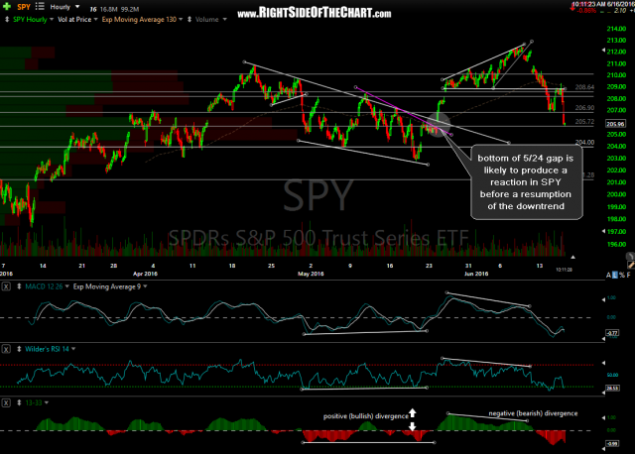This screenshot has height=454, width=635.
Task: Click the 214.00 price axis label
Action: (x=616, y=29)
